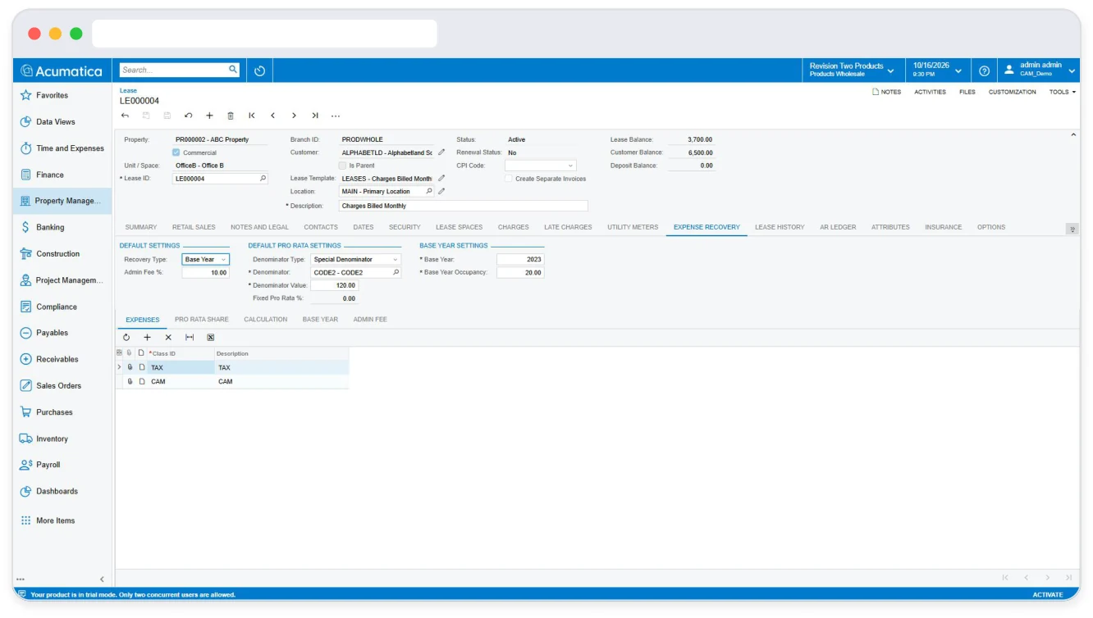The height and width of the screenshot is (618, 1093).
Task: Toggle the Commercial checkbox
Action: point(176,152)
